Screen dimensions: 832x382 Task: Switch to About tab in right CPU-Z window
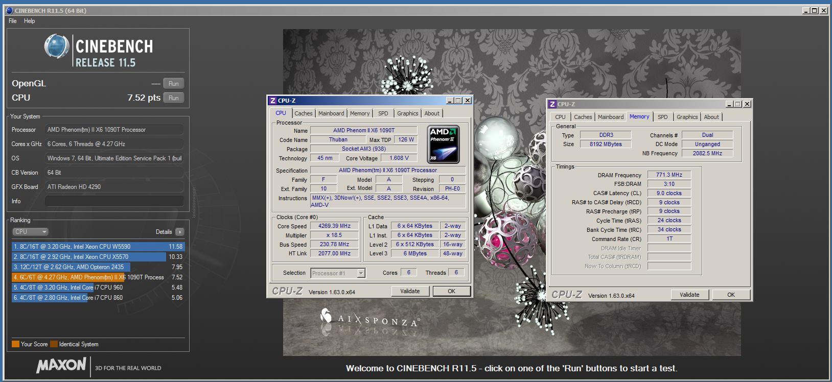pos(711,117)
